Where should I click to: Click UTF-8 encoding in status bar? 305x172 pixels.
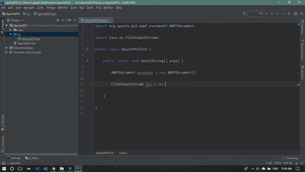tap(288, 163)
